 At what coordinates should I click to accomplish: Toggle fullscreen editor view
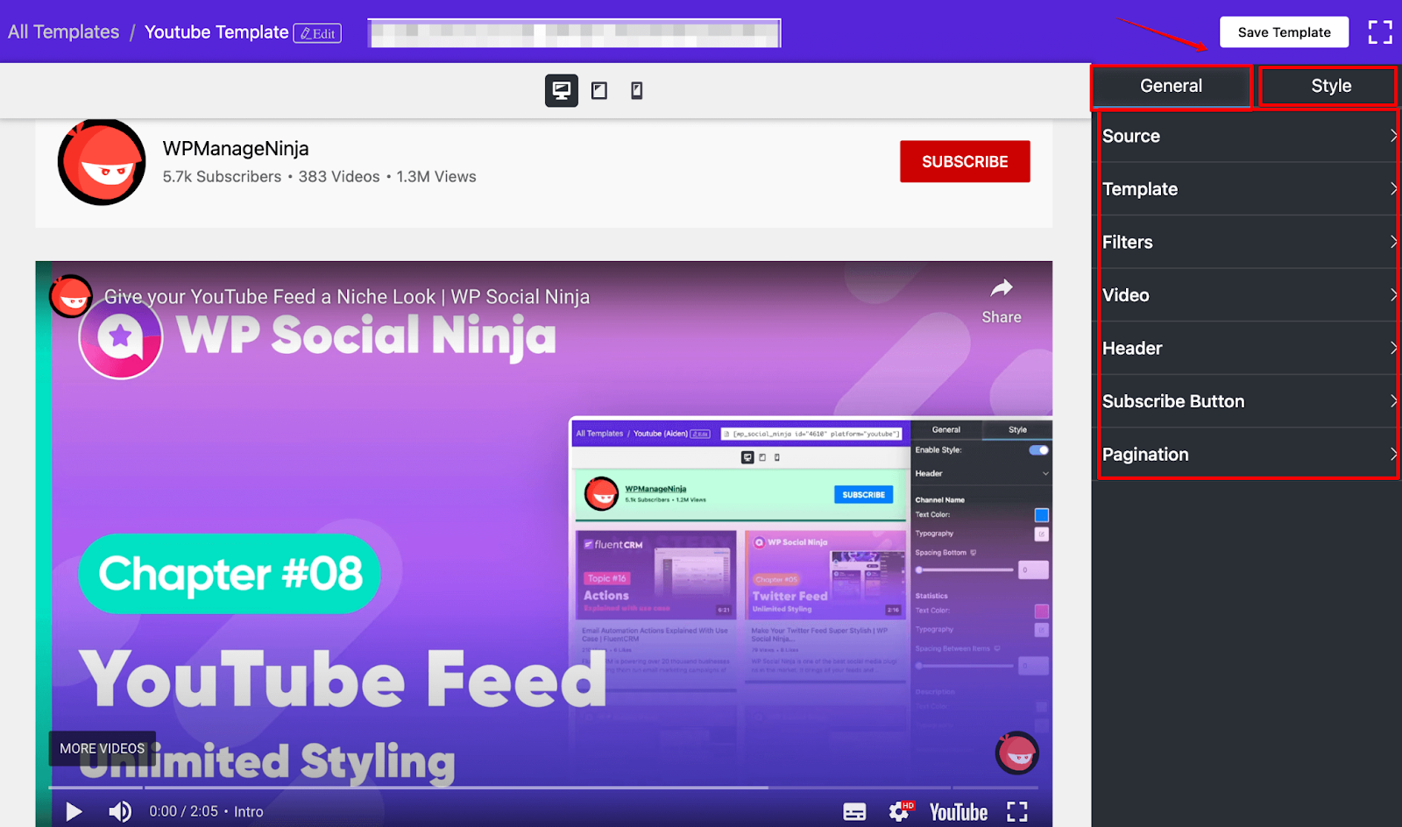[x=1380, y=32]
